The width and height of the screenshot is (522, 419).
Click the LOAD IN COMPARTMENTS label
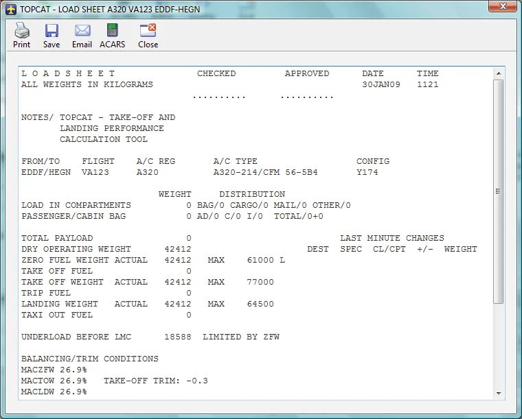76,205
